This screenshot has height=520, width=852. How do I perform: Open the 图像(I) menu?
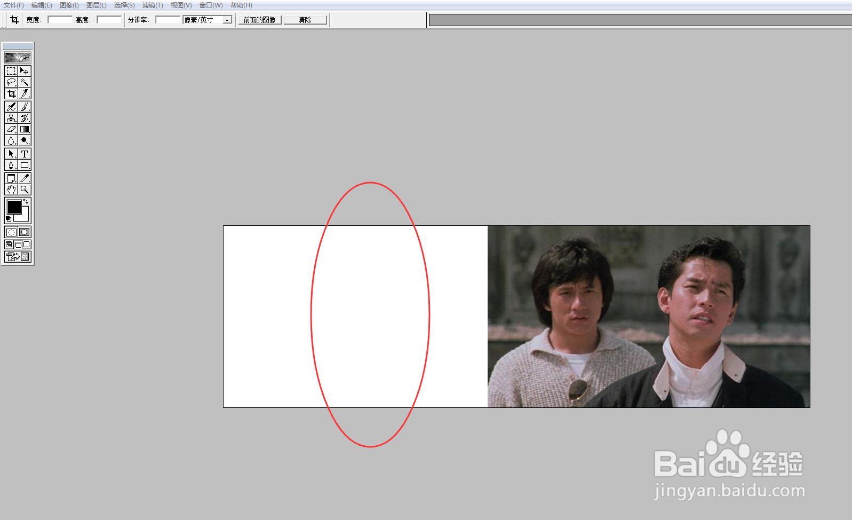(x=69, y=5)
